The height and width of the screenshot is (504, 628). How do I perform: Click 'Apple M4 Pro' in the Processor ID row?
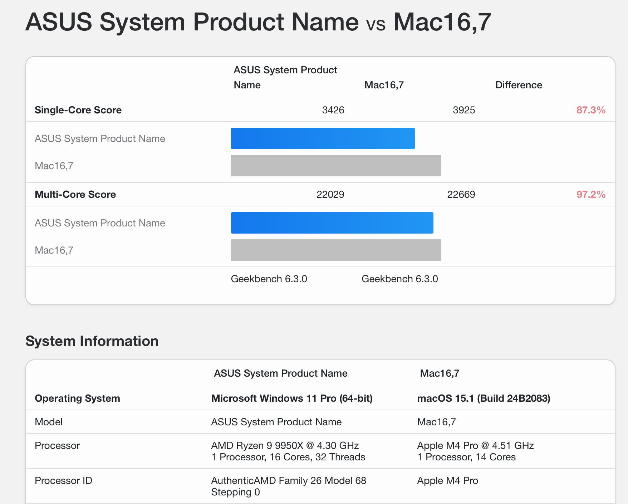click(x=448, y=480)
